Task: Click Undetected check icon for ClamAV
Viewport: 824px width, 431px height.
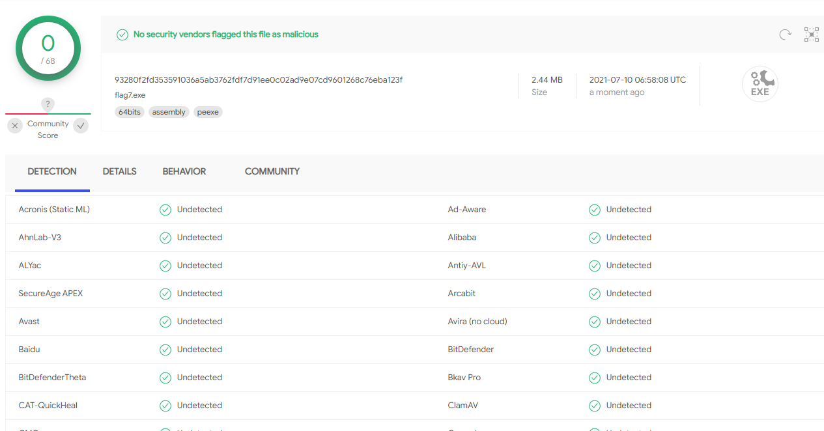Action: 595,406
